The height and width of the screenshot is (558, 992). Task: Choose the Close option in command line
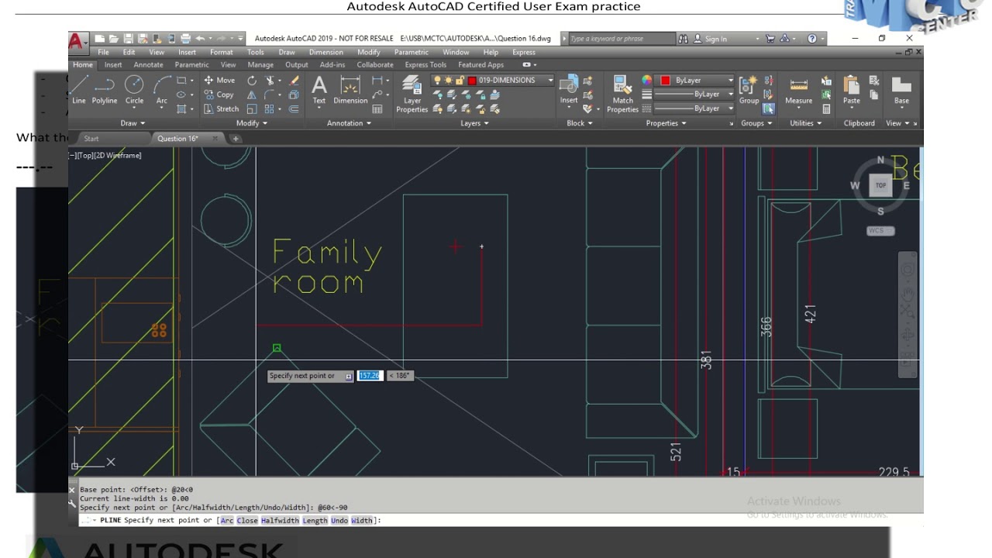click(x=247, y=521)
